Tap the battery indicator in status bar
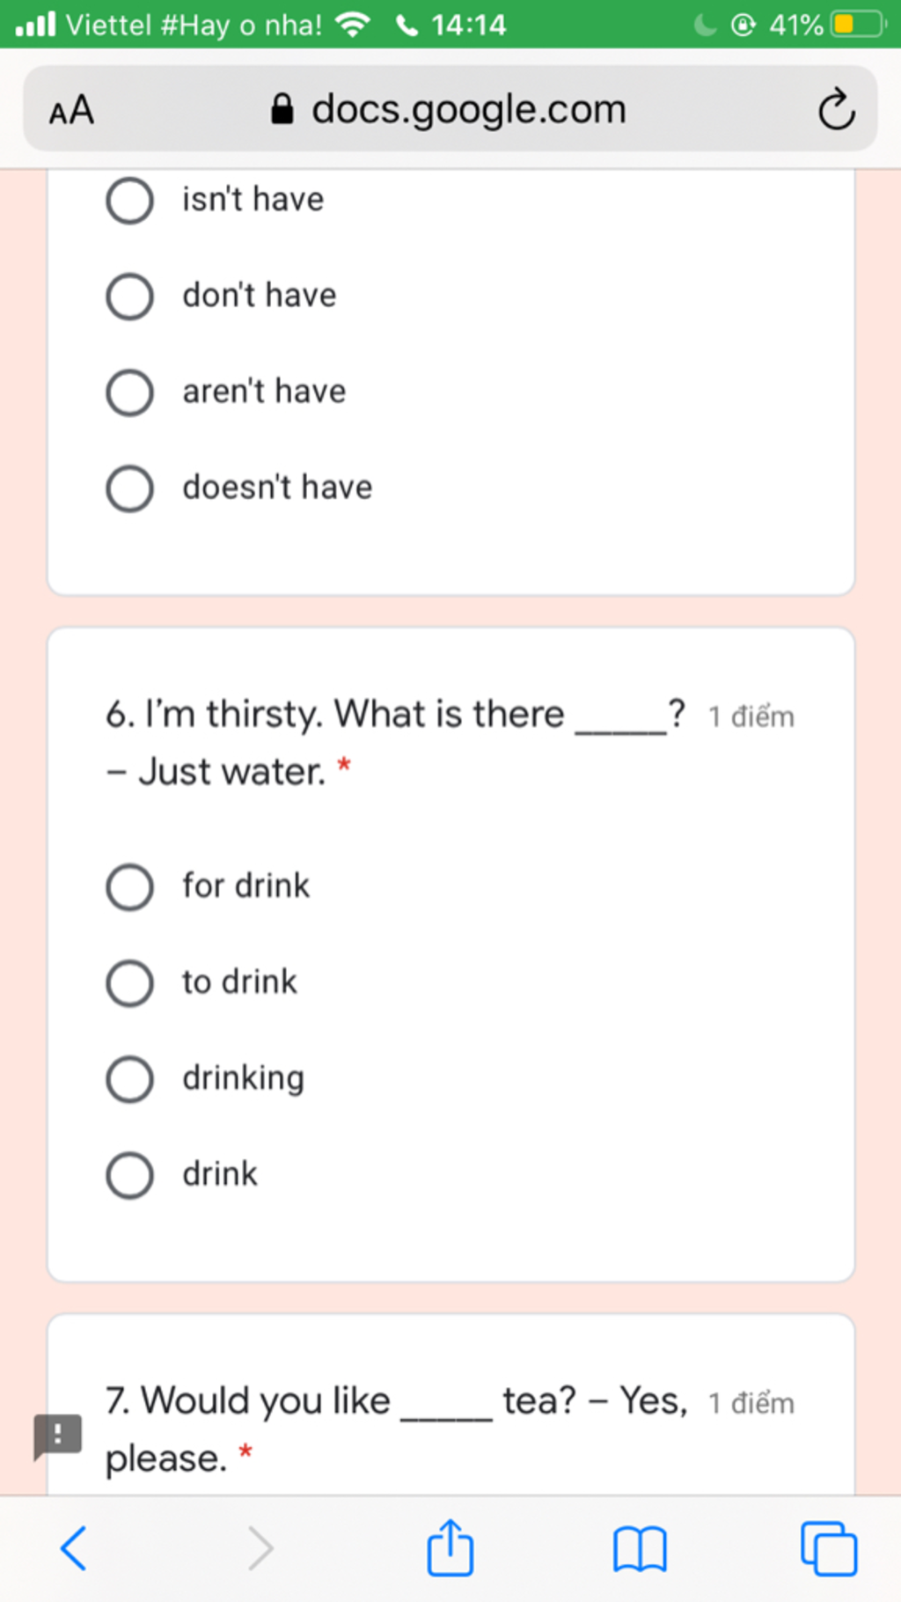This screenshot has width=901, height=1602. (858, 24)
